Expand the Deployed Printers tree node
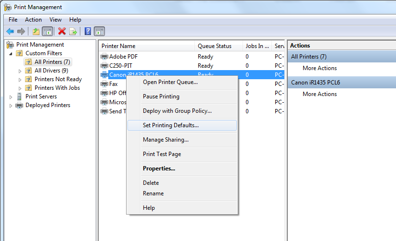The image size is (396, 241). tap(11, 106)
